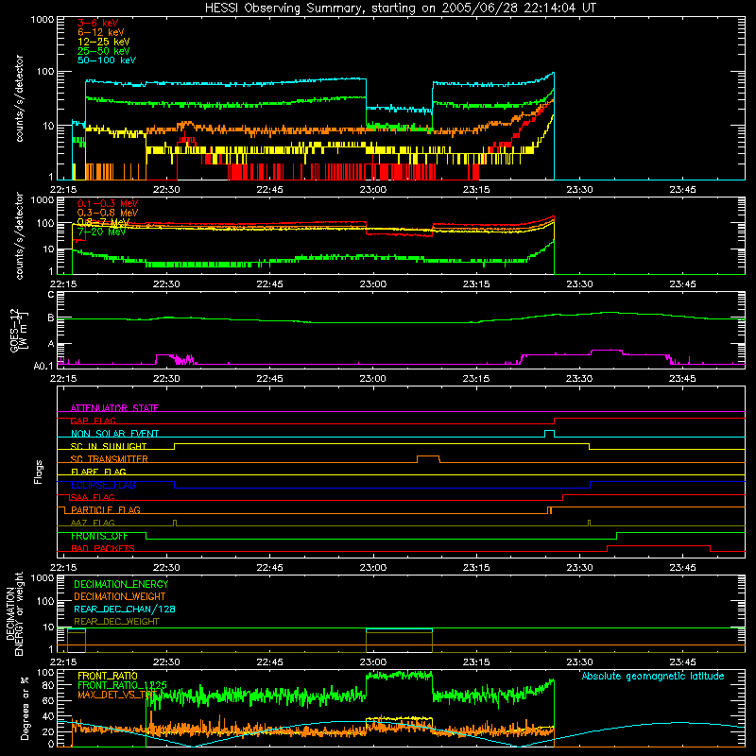Select the PARTICLE_FLAG label
This screenshot has height=756, width=756.
coord(106,510)
